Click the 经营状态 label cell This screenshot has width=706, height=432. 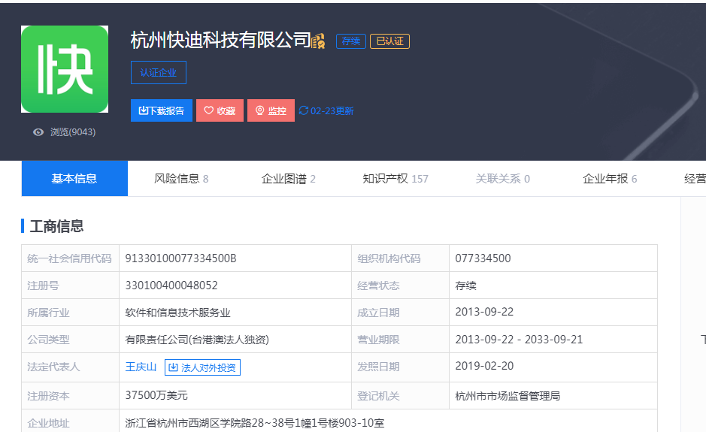click(x=400, y=285)
